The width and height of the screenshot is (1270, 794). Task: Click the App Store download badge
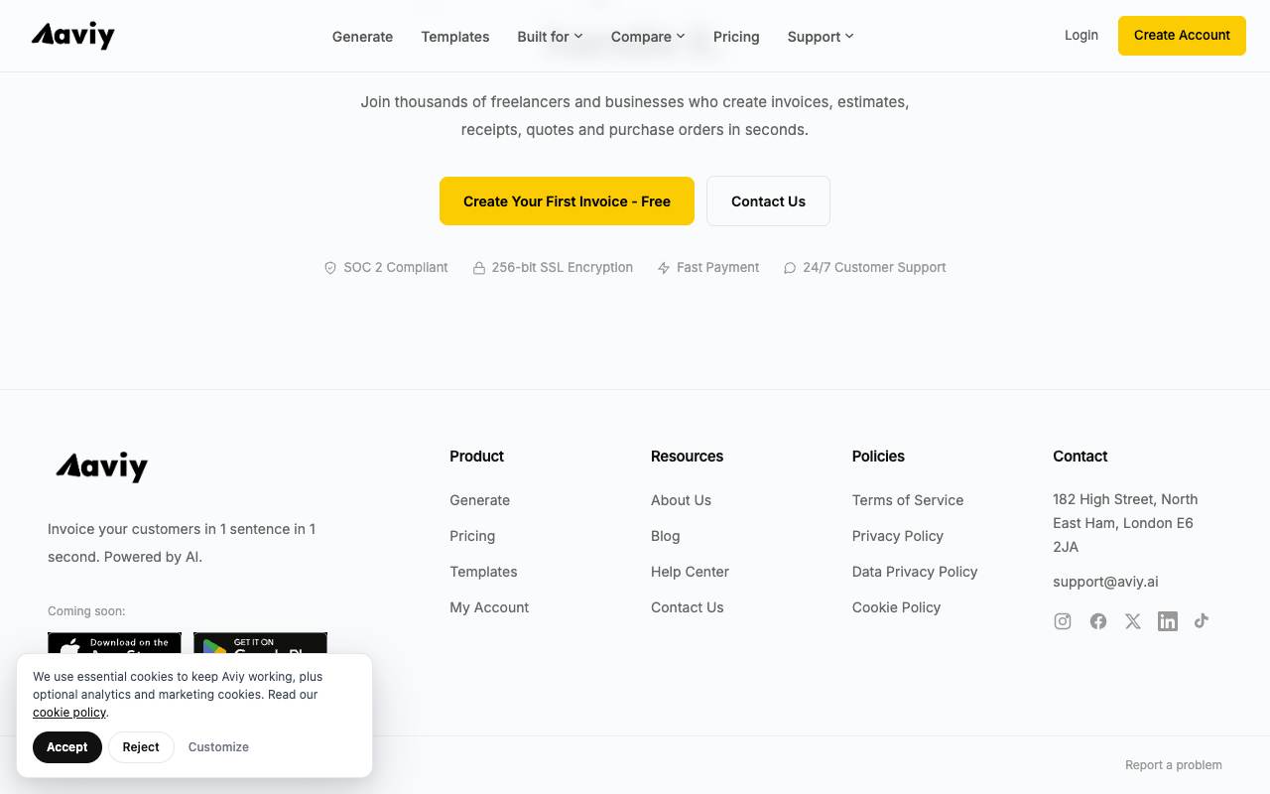click(x=114, y=643)
